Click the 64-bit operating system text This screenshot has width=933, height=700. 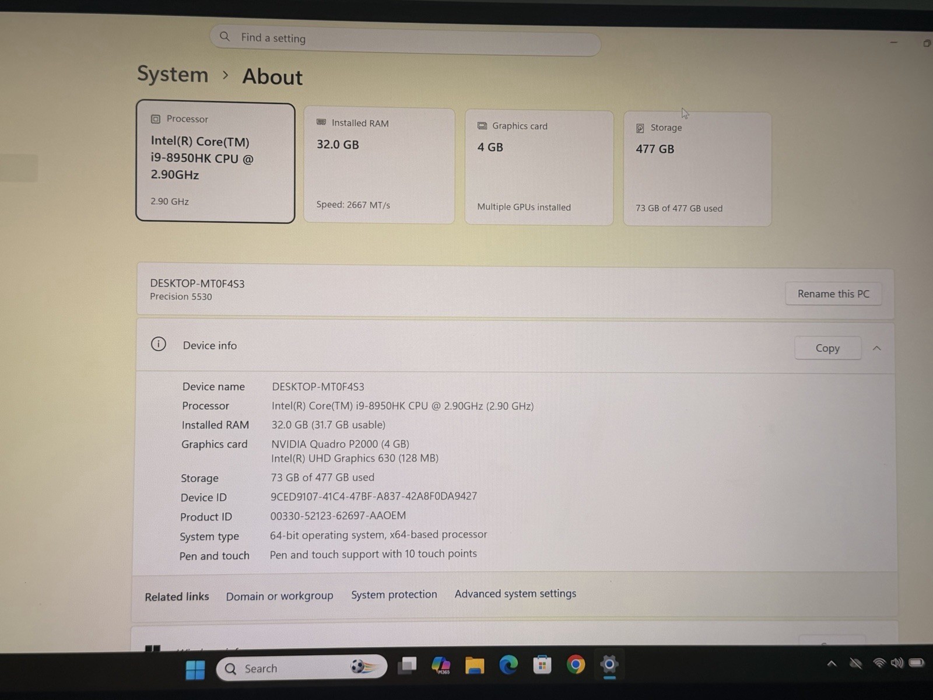(x=378, y=535)
